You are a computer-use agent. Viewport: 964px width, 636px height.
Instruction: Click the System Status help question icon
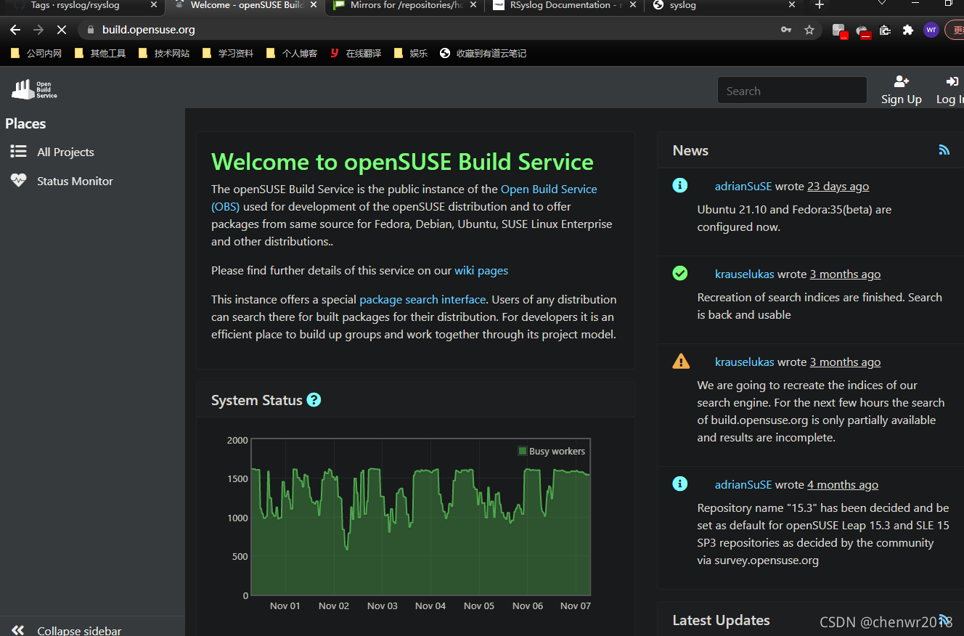coord(314,400)
